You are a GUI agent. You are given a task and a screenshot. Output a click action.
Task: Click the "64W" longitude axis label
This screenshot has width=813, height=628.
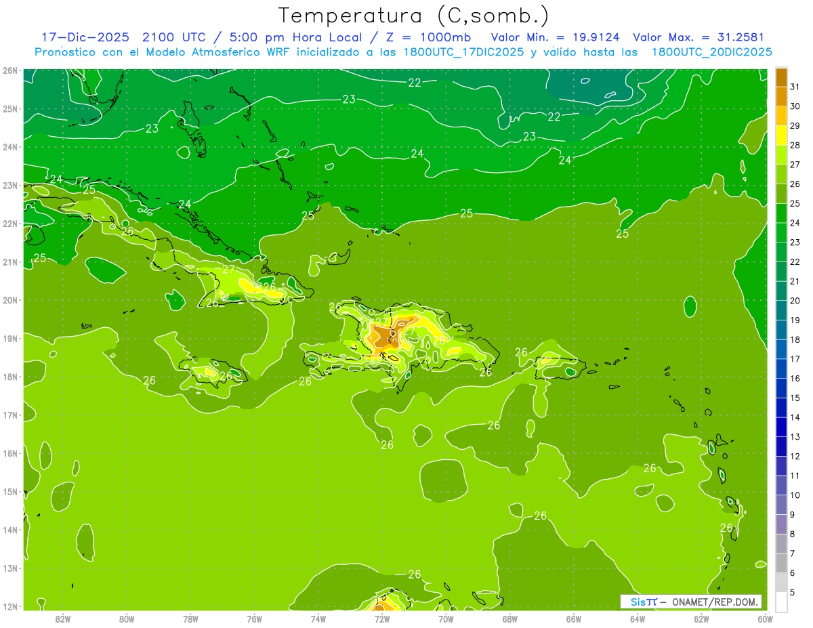click(638, 619)
